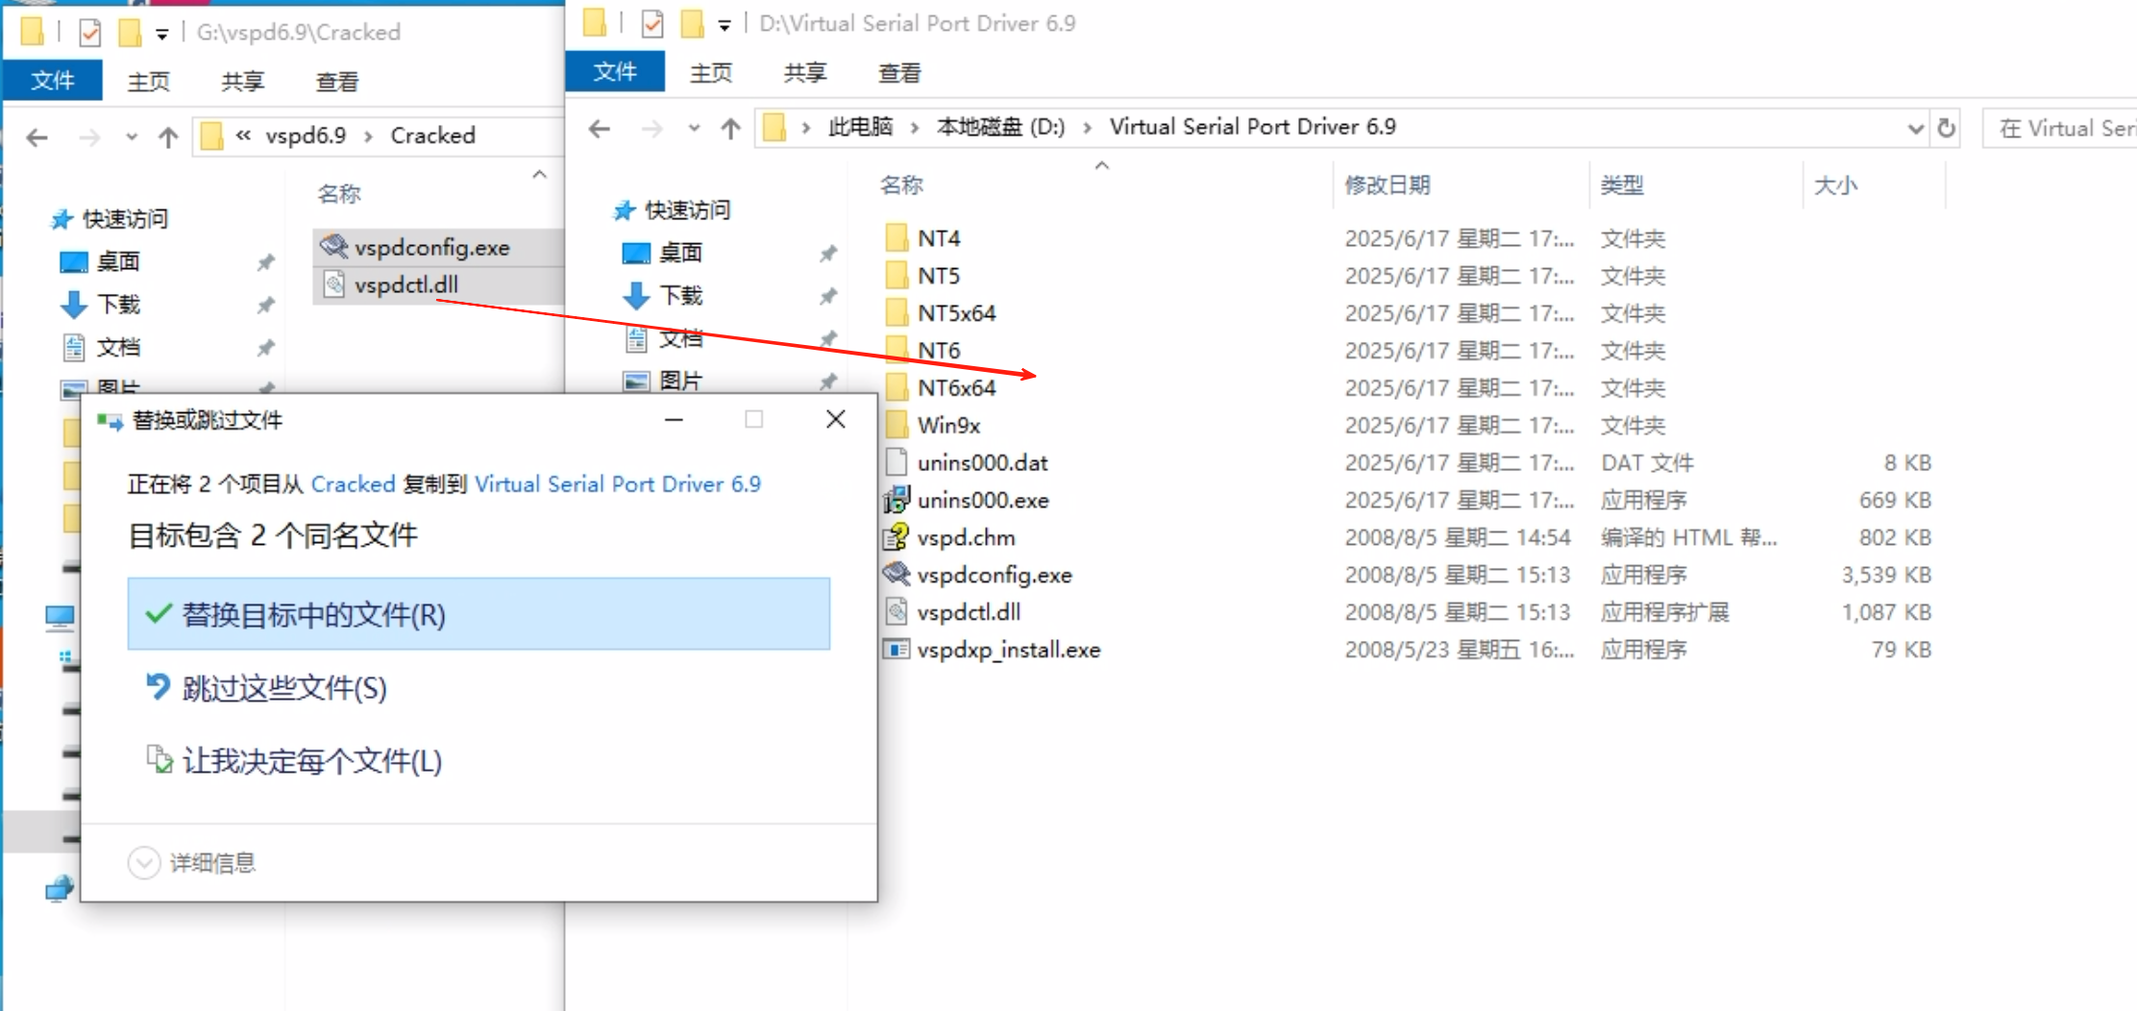2137x1011 pixels.
Task: Sort by 大小 column
Action: click(1835, 185)
